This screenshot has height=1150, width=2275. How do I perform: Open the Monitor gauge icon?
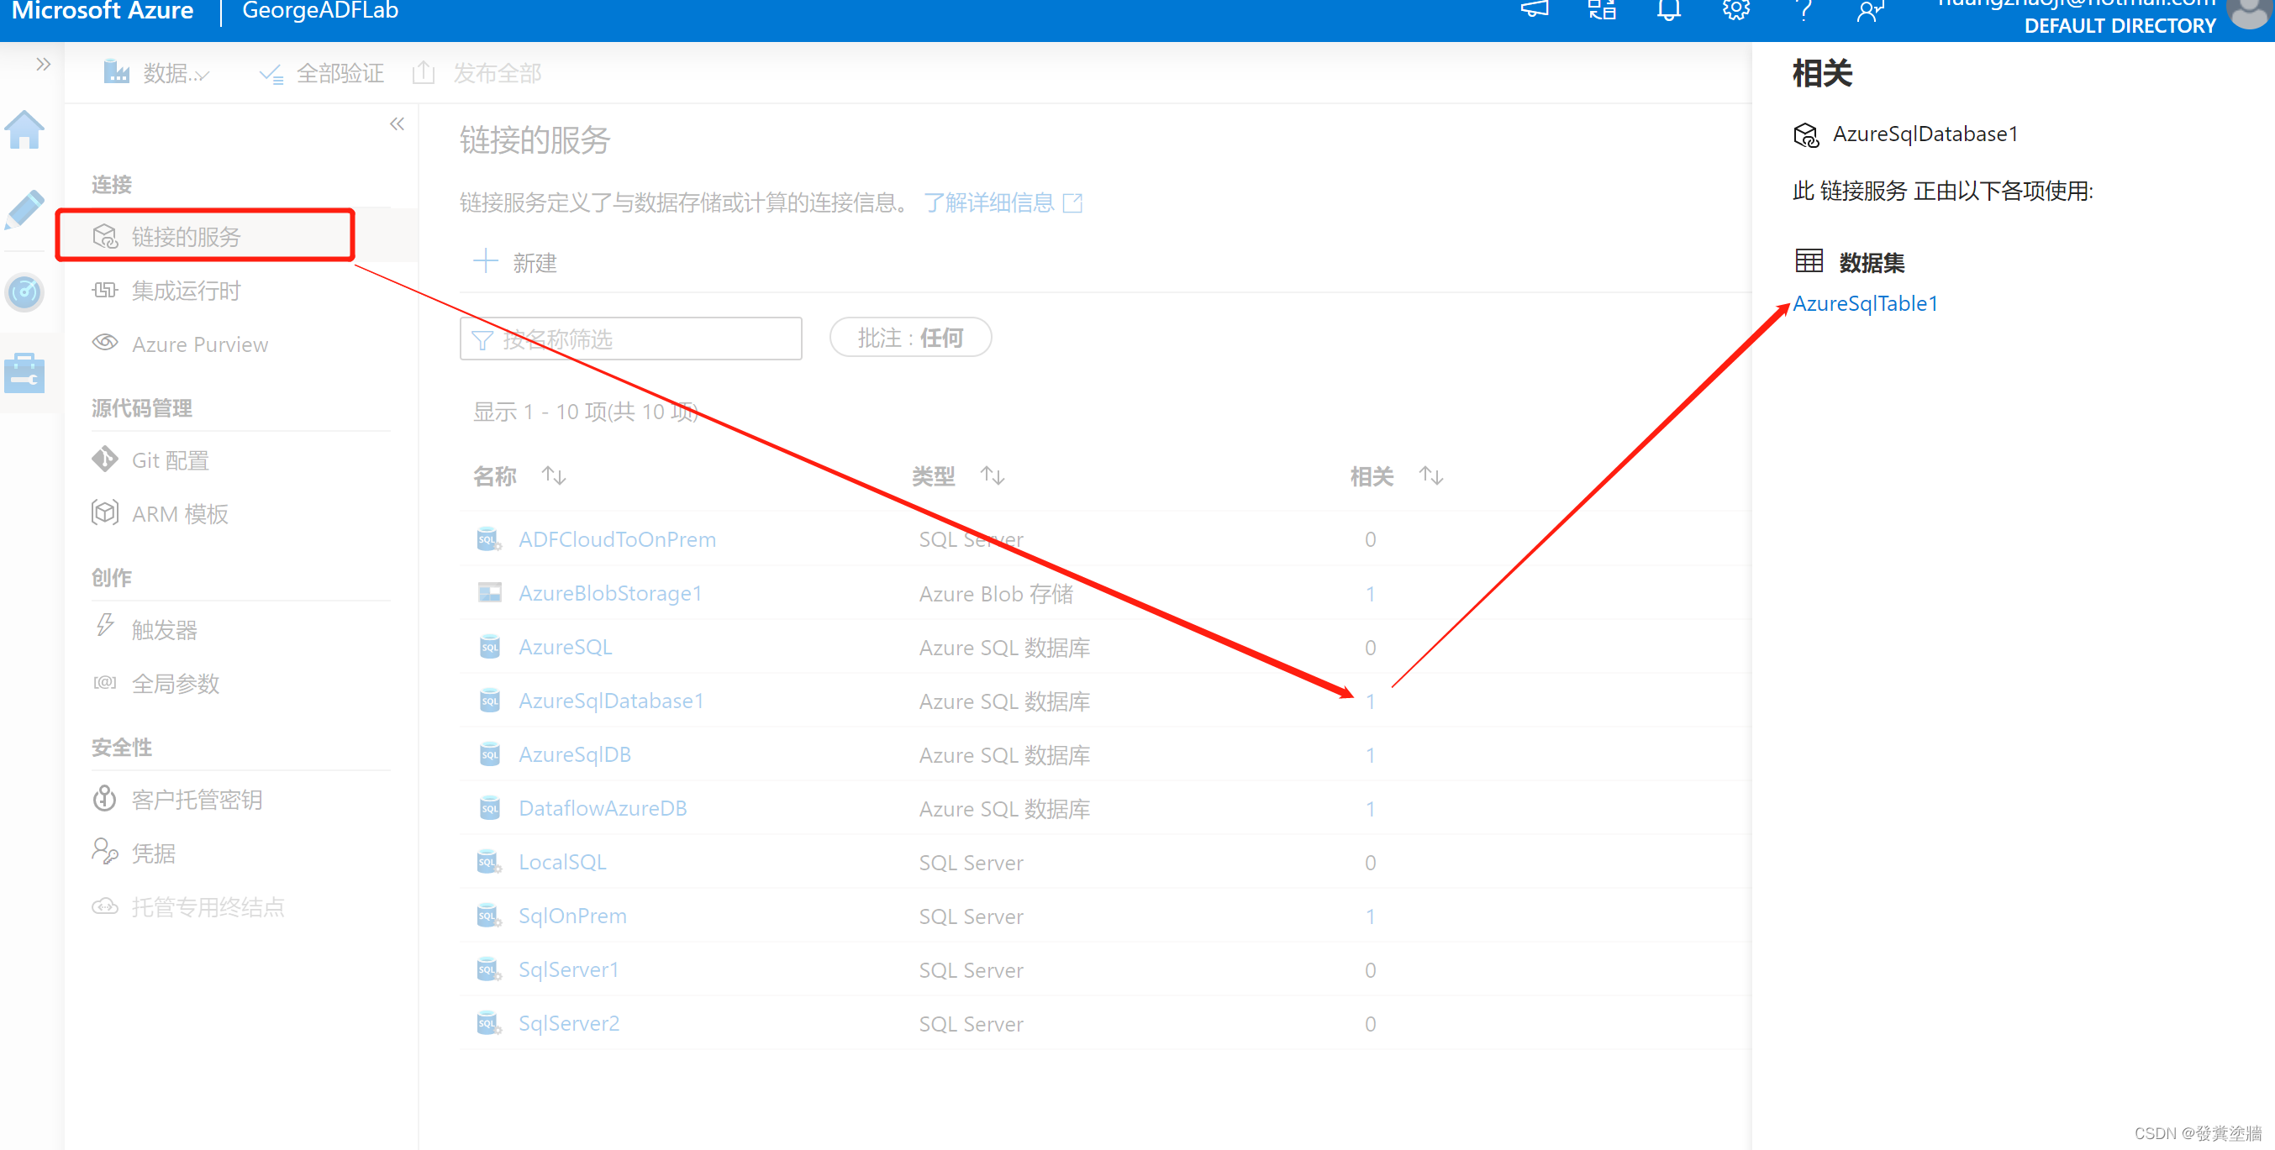(24, 292)
